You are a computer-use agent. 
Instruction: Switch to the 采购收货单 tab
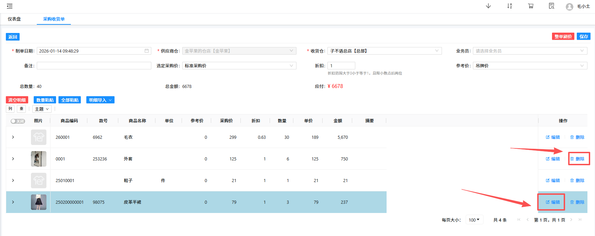coord(54,19)
